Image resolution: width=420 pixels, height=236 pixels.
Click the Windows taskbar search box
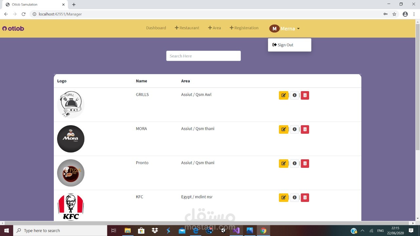pyautogui.click(x=60, y=230)
